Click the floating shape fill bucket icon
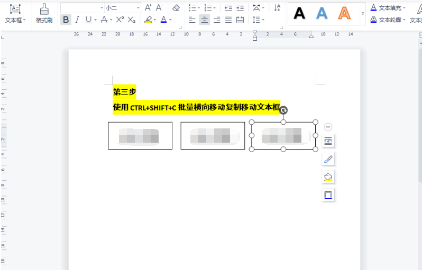The width and height of the screenshot is (422, 270). 328,177
